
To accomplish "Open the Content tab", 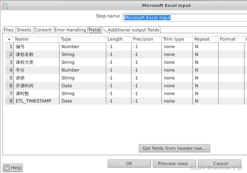I will [x=43, y=30].
